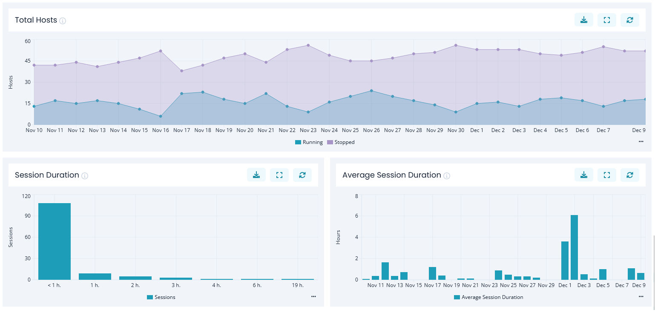This screenshot has height=313, width=655.
Task: Click the 'Hosts' y-axis title
Action: click(11, 82)
